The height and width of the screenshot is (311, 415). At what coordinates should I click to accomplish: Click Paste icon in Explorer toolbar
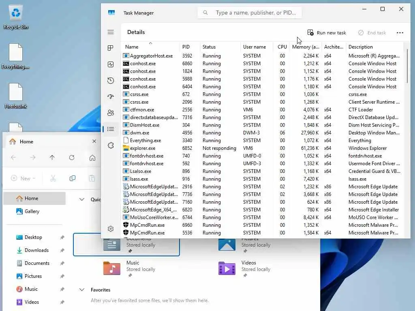point(92,178)
